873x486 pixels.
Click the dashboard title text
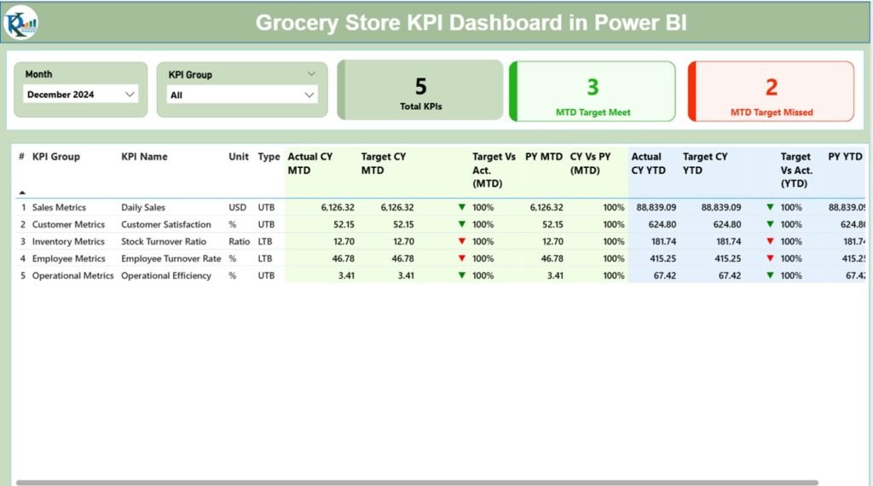click(471, 23)
